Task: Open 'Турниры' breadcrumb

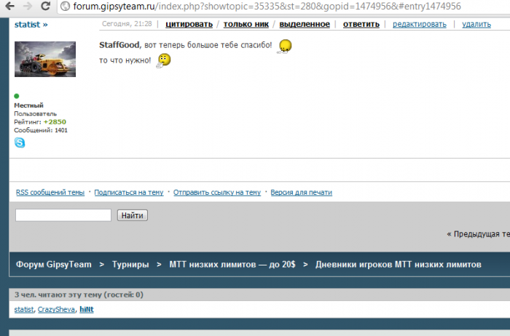Action: (130, 265)
